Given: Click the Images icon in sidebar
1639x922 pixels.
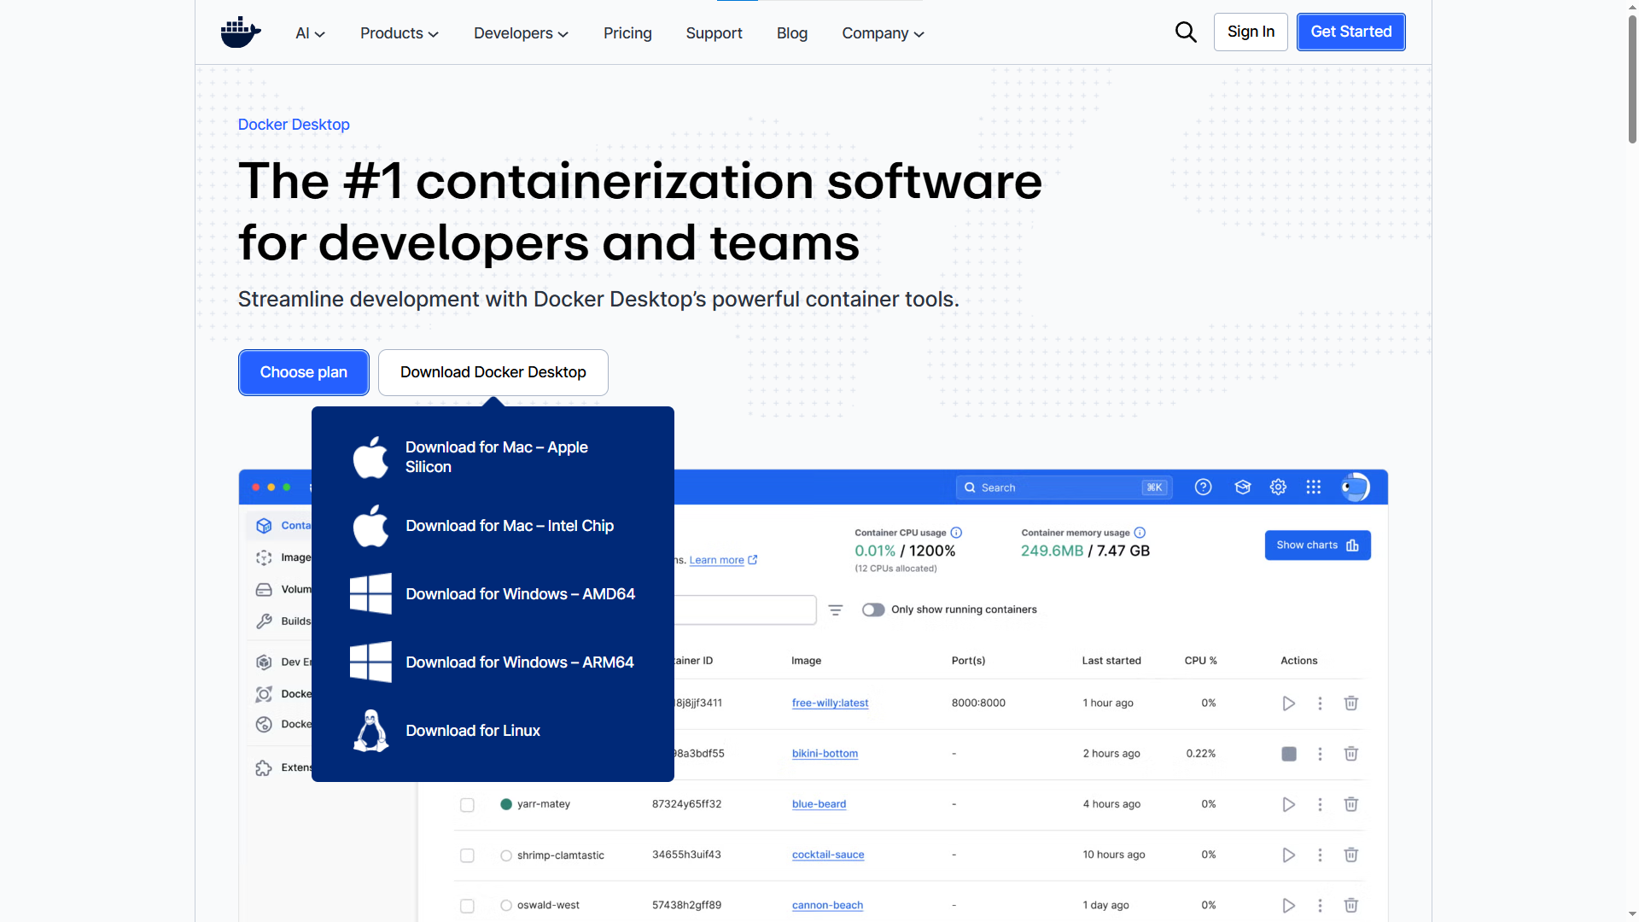Looking at the screenshot, I should coord(264,557).
